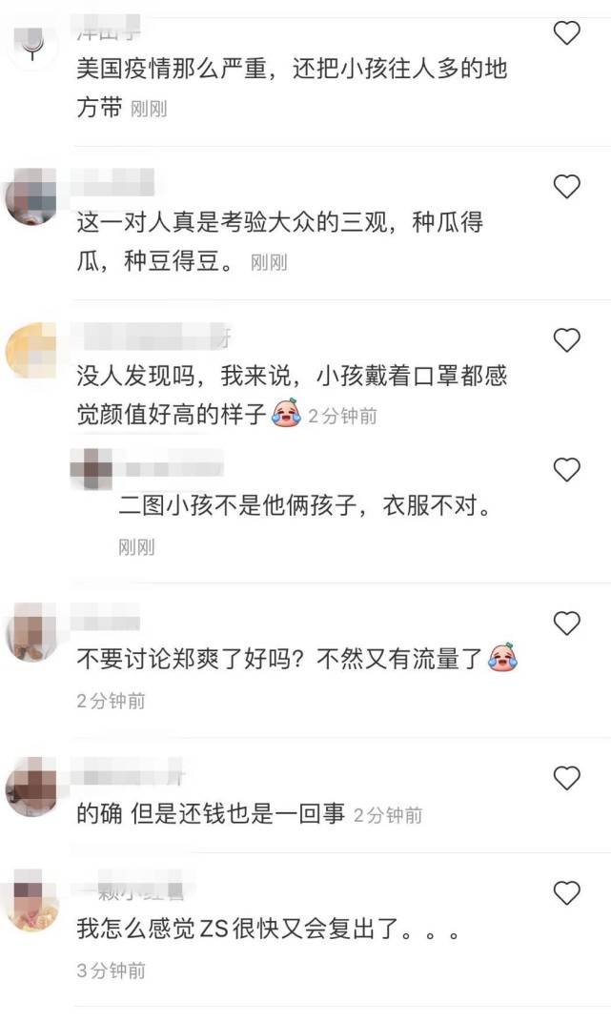Screen dimensions: 611x1022
Task: Like the comment about ZS很快又会复出
Action: (566, 892)
